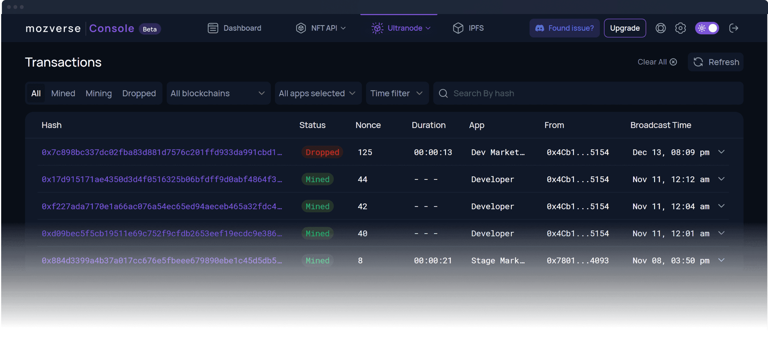Click the support lifebuoy icon
Viewport: 768px width, 364px height.
point(660,28)
